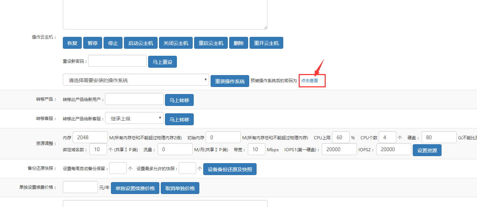Click 暂停 to pause the cloud host

(x=92, y=42)
